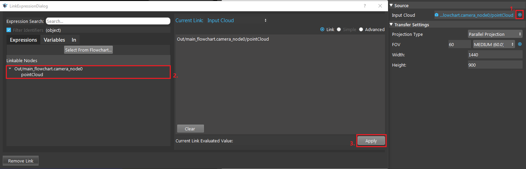Click the Input Cloud linked value text
This screenshot has height=169, width=526.
click(476, 15)
